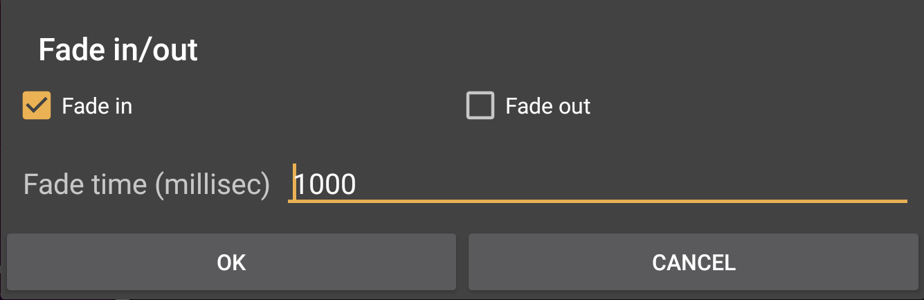Click the "Fade in" label text
The image size is (924, 300).
[97, 107]
